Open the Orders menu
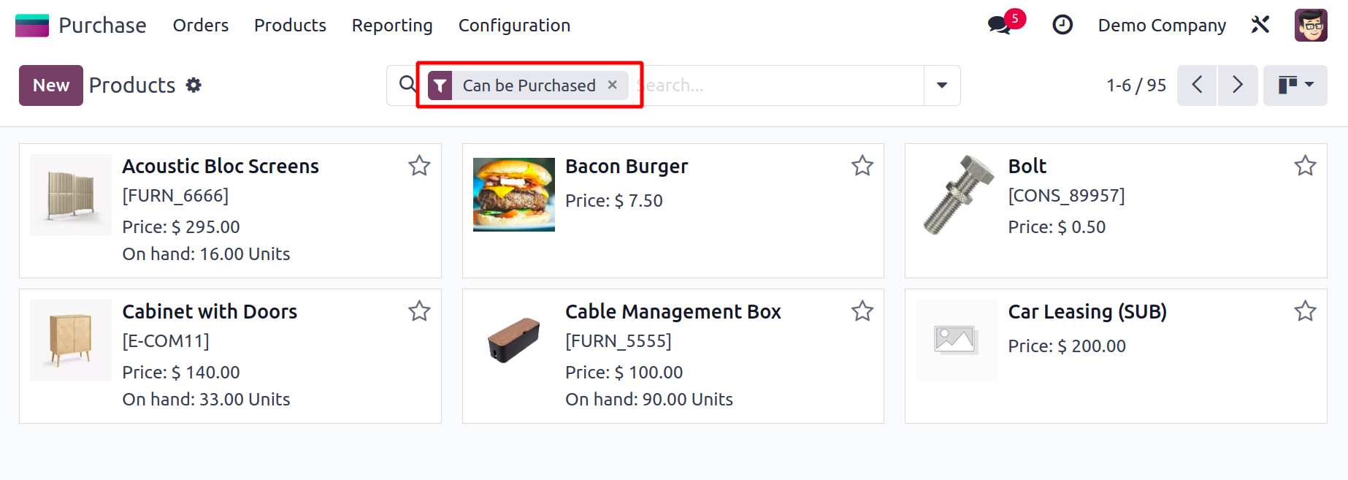Screen dimensions: 1348x480 coord(201,26)
